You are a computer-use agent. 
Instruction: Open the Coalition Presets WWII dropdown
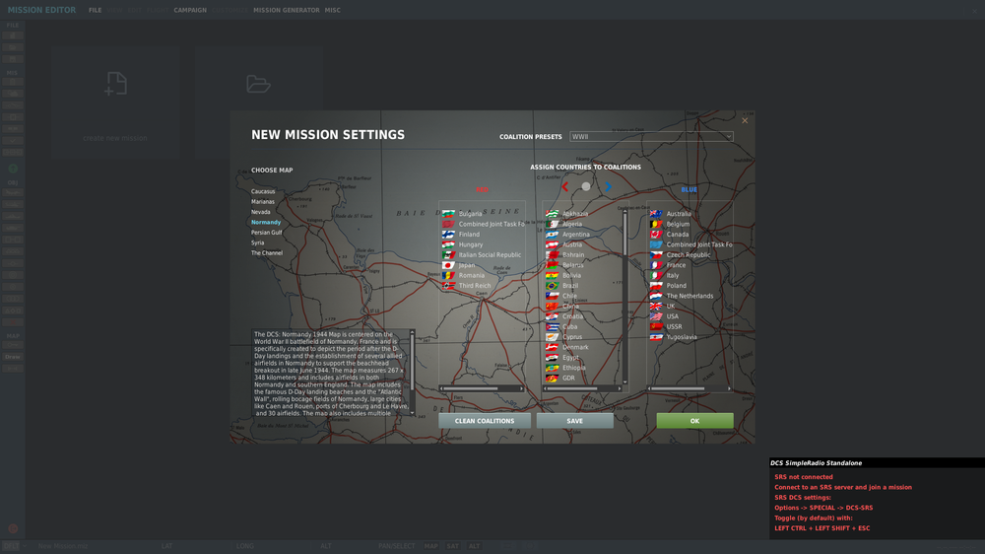651,136
